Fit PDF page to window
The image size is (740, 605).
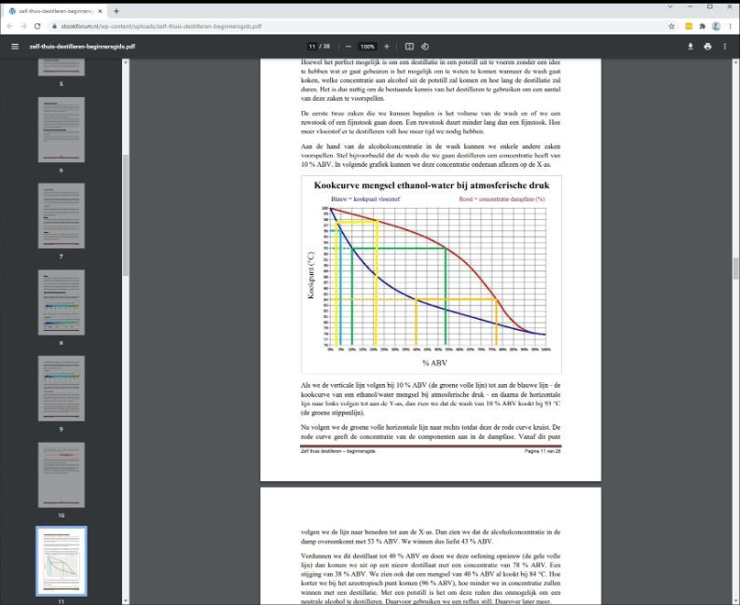click(x=410, y=47)
